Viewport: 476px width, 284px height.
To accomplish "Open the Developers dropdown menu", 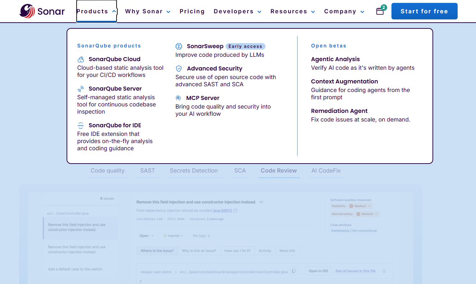I will click(237, 11).
